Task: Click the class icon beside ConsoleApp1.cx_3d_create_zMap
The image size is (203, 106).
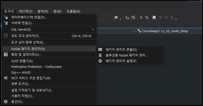Action: [139, 31]
